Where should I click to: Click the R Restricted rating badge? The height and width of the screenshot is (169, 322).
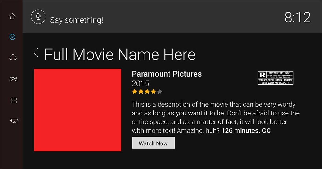pos(276,78)
